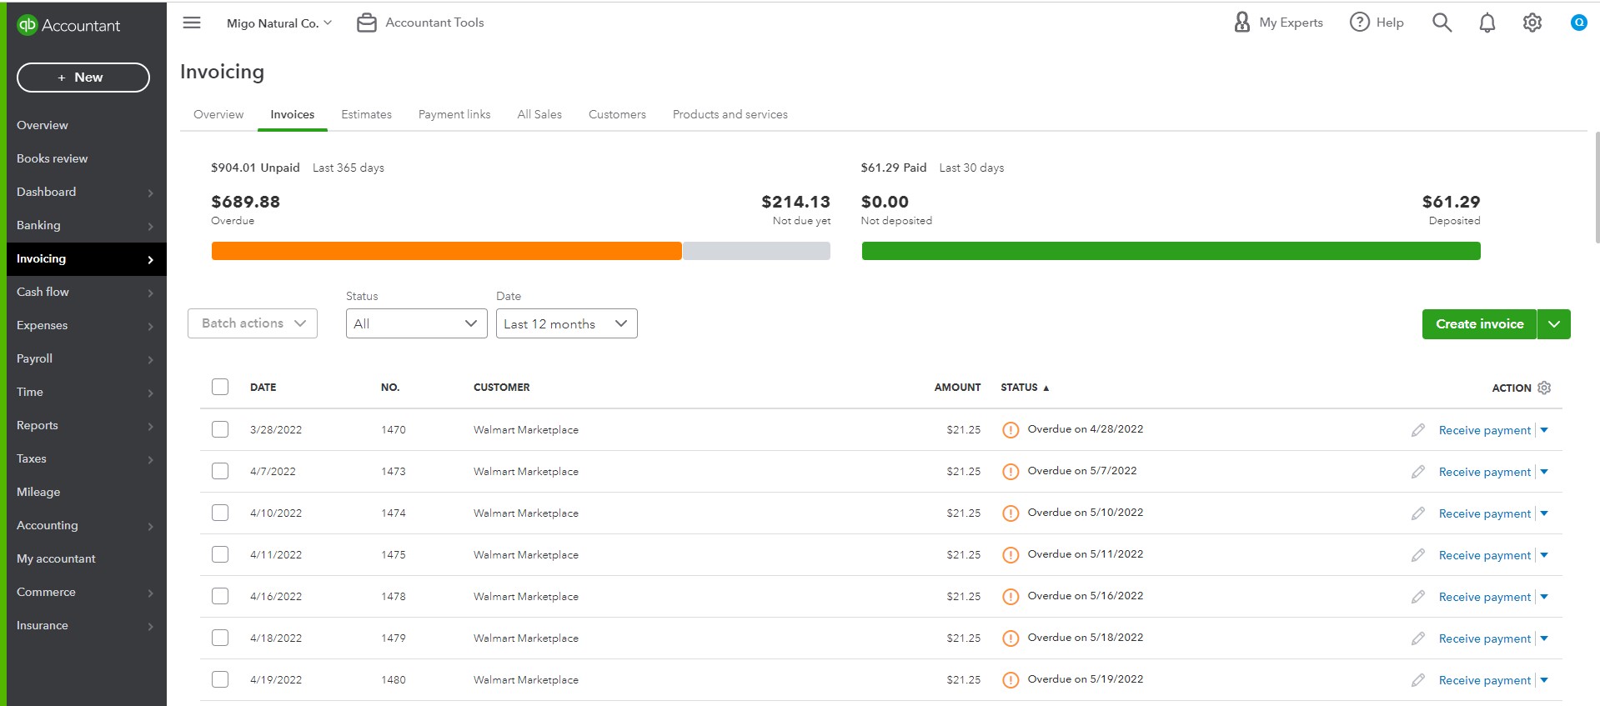1600x706 pixels.
Task: Open action dropdown arrow for invoice 1474
Action: click(x=1544, y=513)
